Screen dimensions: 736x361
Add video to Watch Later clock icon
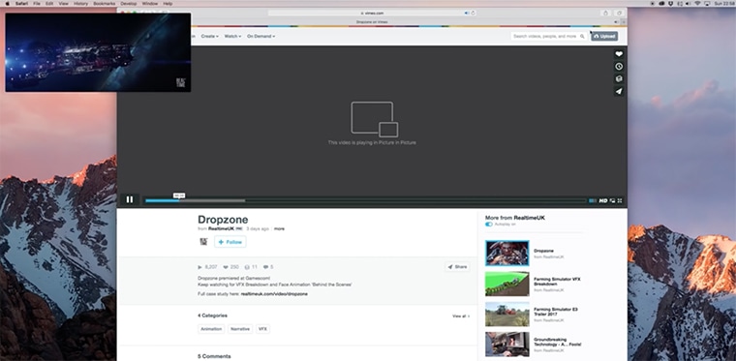[619, 67]
